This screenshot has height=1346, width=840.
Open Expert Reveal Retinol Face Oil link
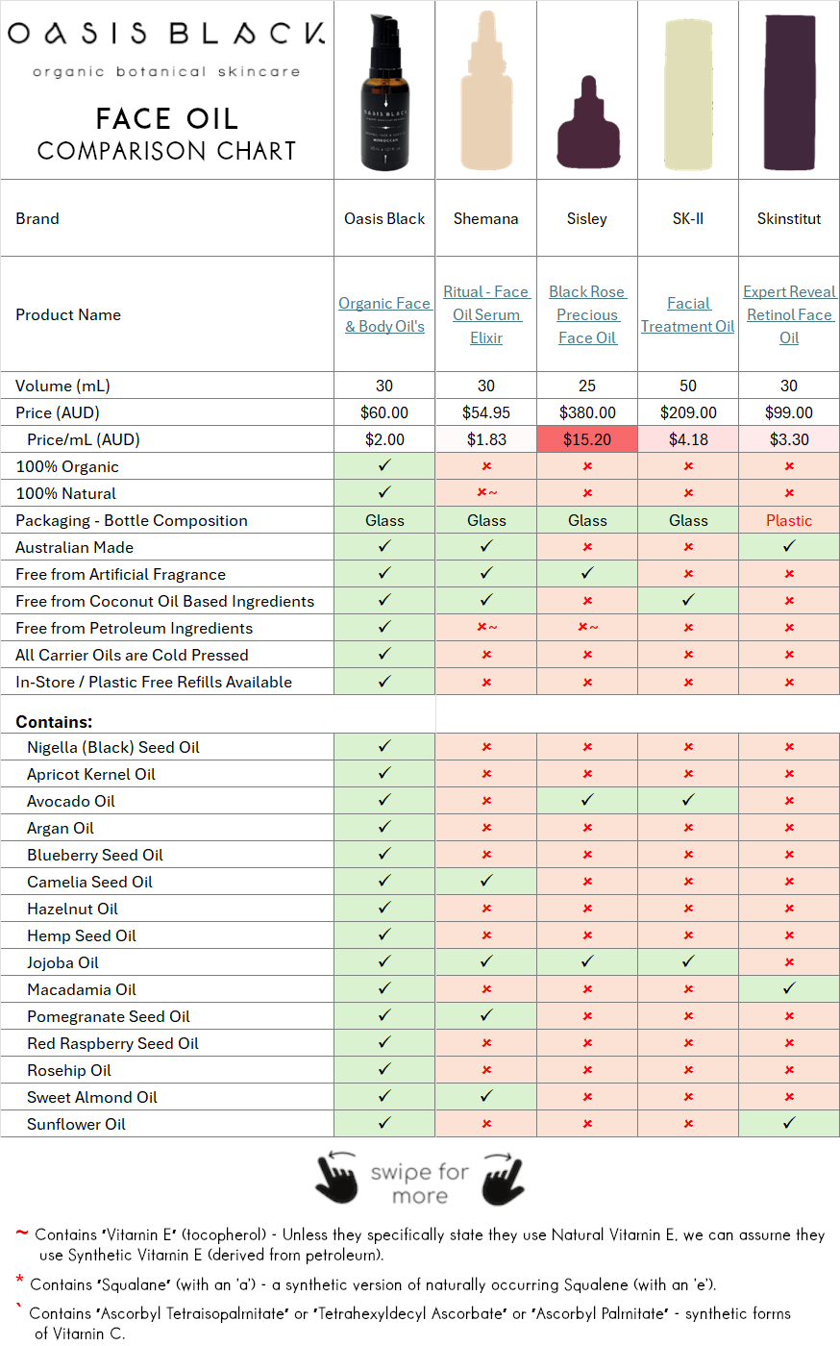coord(789,314)
